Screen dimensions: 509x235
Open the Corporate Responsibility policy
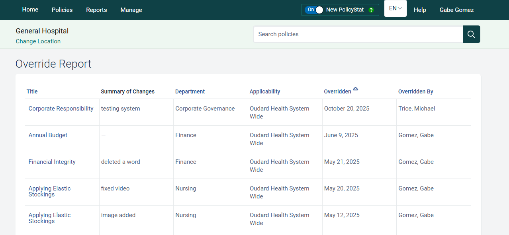(x=61, y=109)
